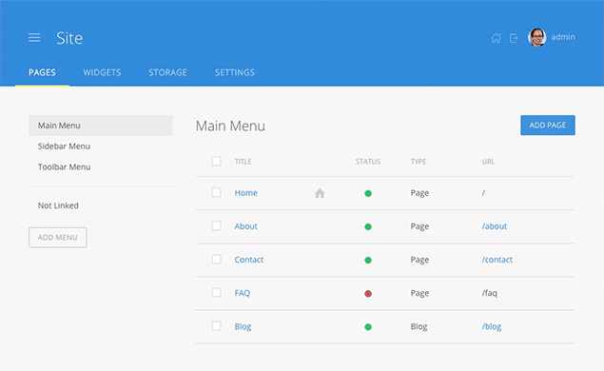
Task: Click the Title column header
Action: [x=244, y=162]
